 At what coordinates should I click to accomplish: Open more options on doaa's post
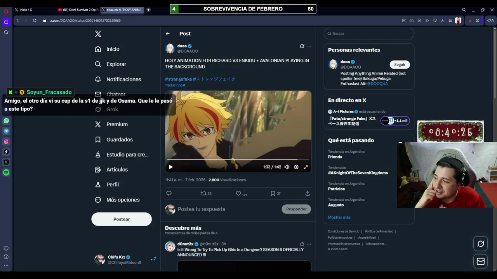point(309,46)
